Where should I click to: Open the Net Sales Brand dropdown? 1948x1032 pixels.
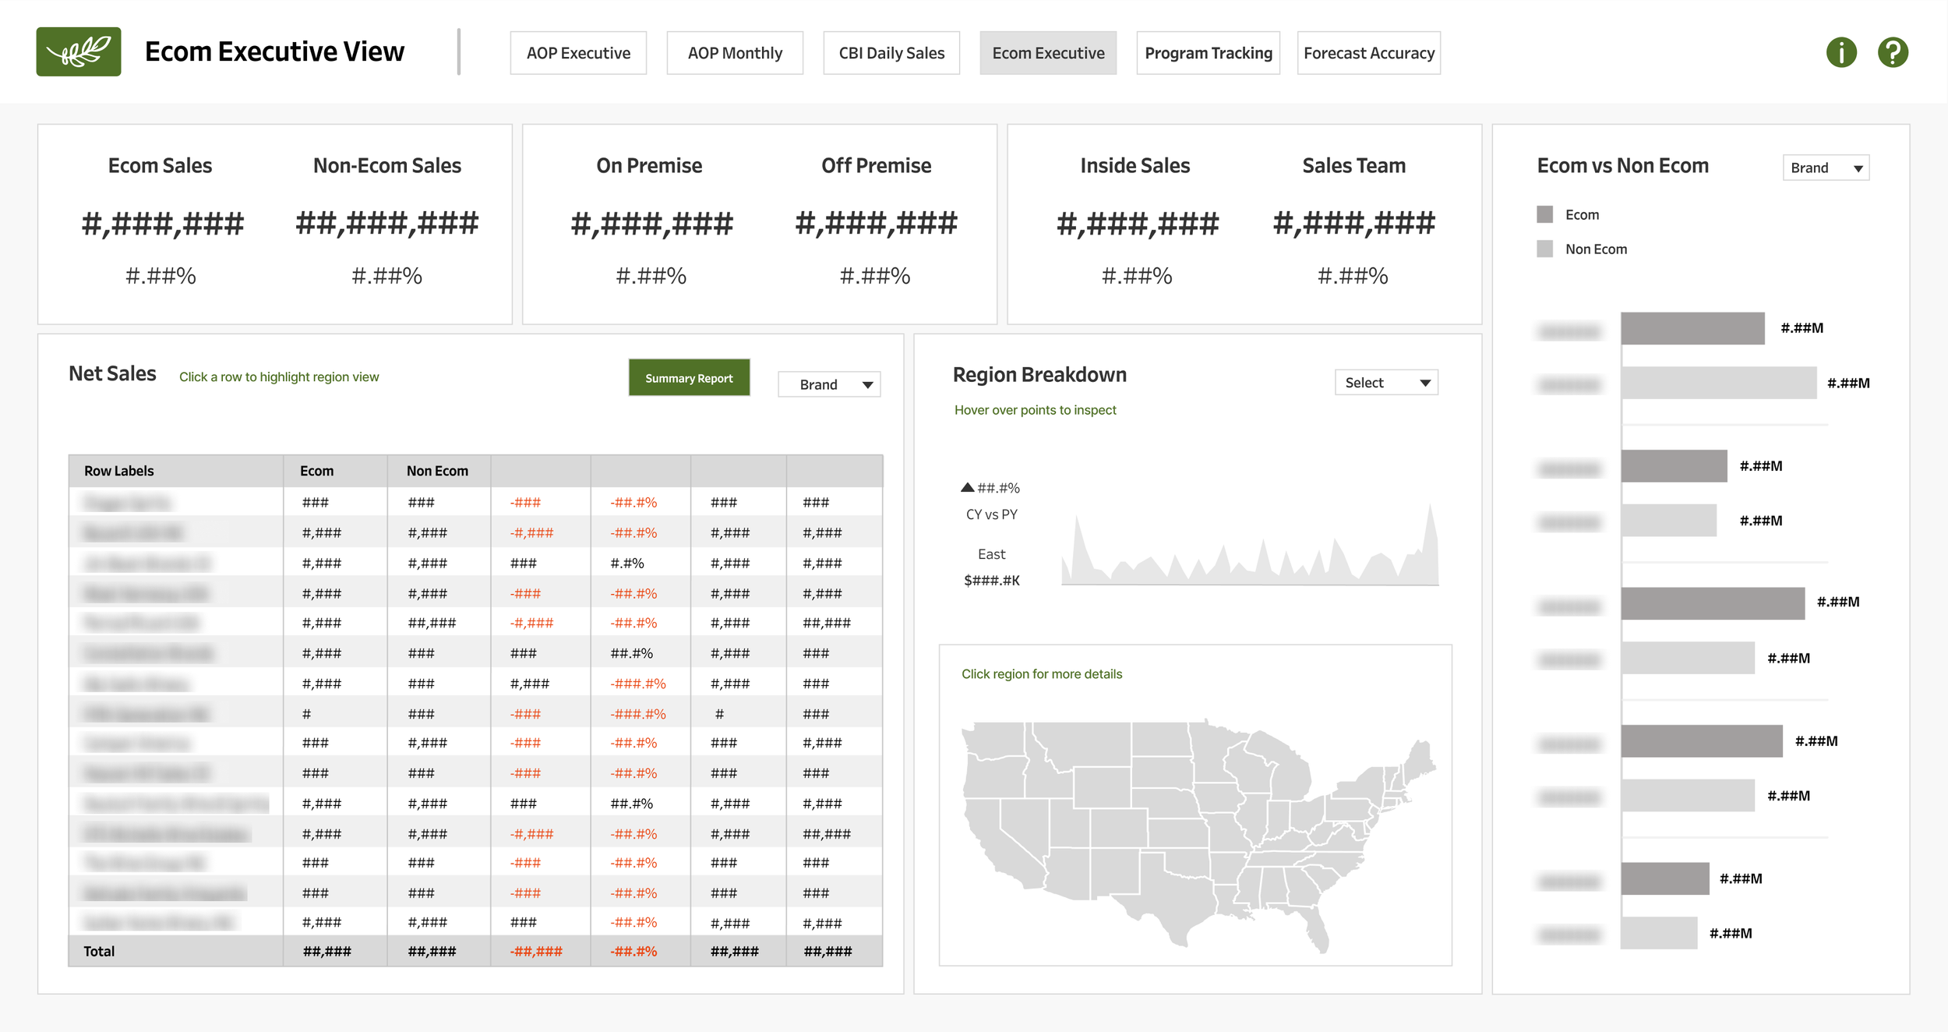(829, 384)
